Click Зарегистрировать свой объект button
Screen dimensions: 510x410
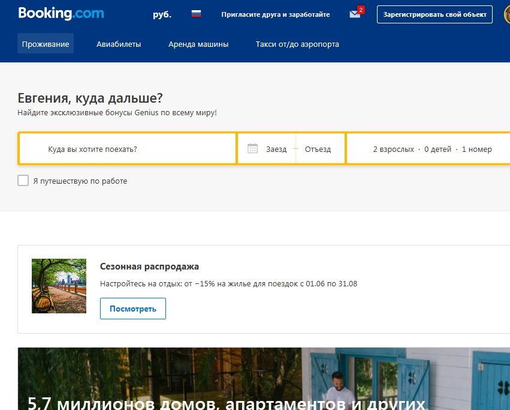click(434, 14)
